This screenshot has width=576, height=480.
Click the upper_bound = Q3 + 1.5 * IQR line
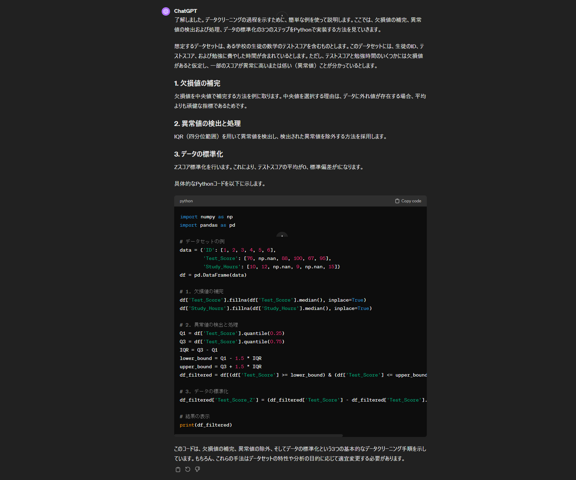click(221, 367)
